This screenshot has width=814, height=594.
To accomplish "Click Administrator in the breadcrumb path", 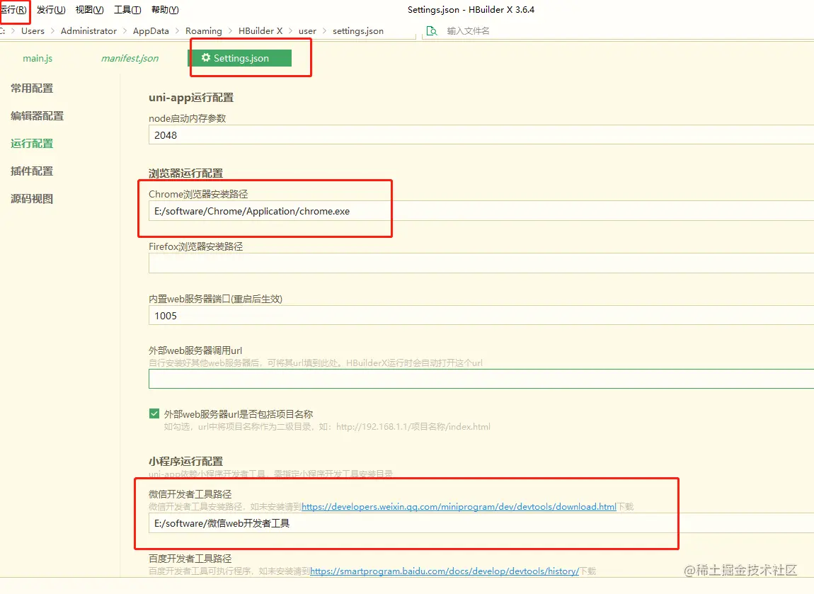I will (x=88, y=30).
